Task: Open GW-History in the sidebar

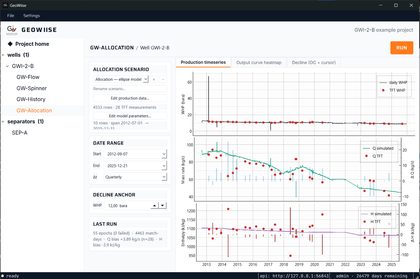Action: 31,99
